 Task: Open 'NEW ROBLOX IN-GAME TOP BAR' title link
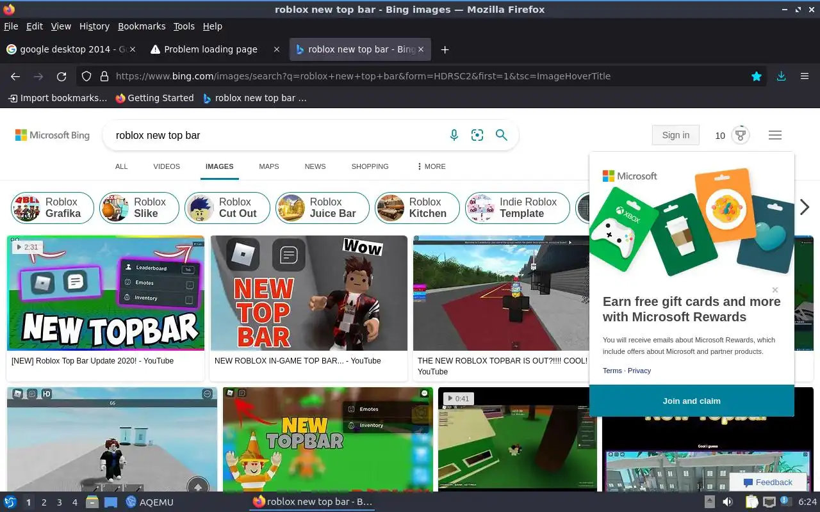[x=298, y=361]
